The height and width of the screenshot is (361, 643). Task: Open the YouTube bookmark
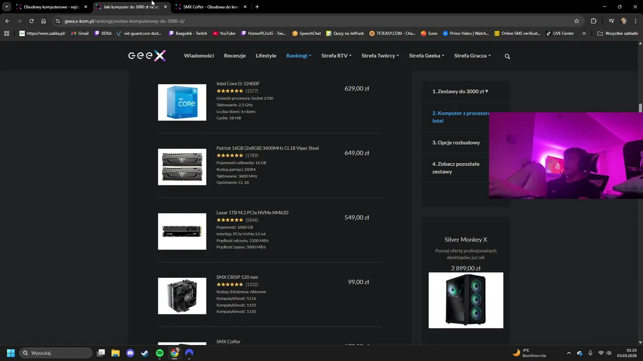click(224, 34)
